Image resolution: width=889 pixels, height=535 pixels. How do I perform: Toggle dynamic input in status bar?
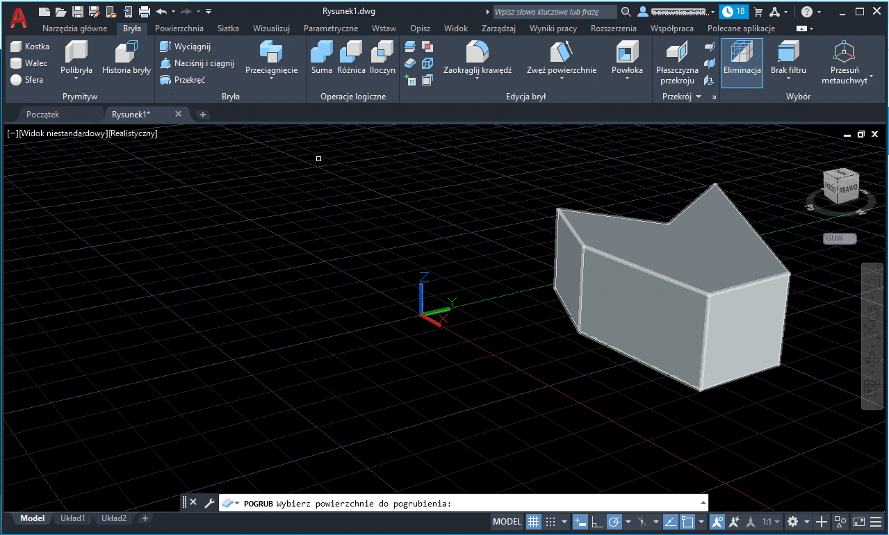point(581,521)
